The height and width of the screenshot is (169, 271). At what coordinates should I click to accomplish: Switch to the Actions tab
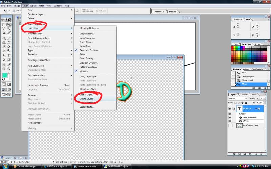point(246,69)
